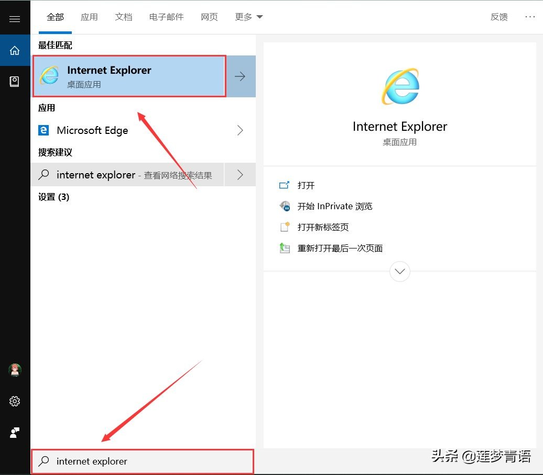Reopen last session via 重新打开最后一次页面
The height and width of the screenshot is (475, 543).
(x=340, y=248)
